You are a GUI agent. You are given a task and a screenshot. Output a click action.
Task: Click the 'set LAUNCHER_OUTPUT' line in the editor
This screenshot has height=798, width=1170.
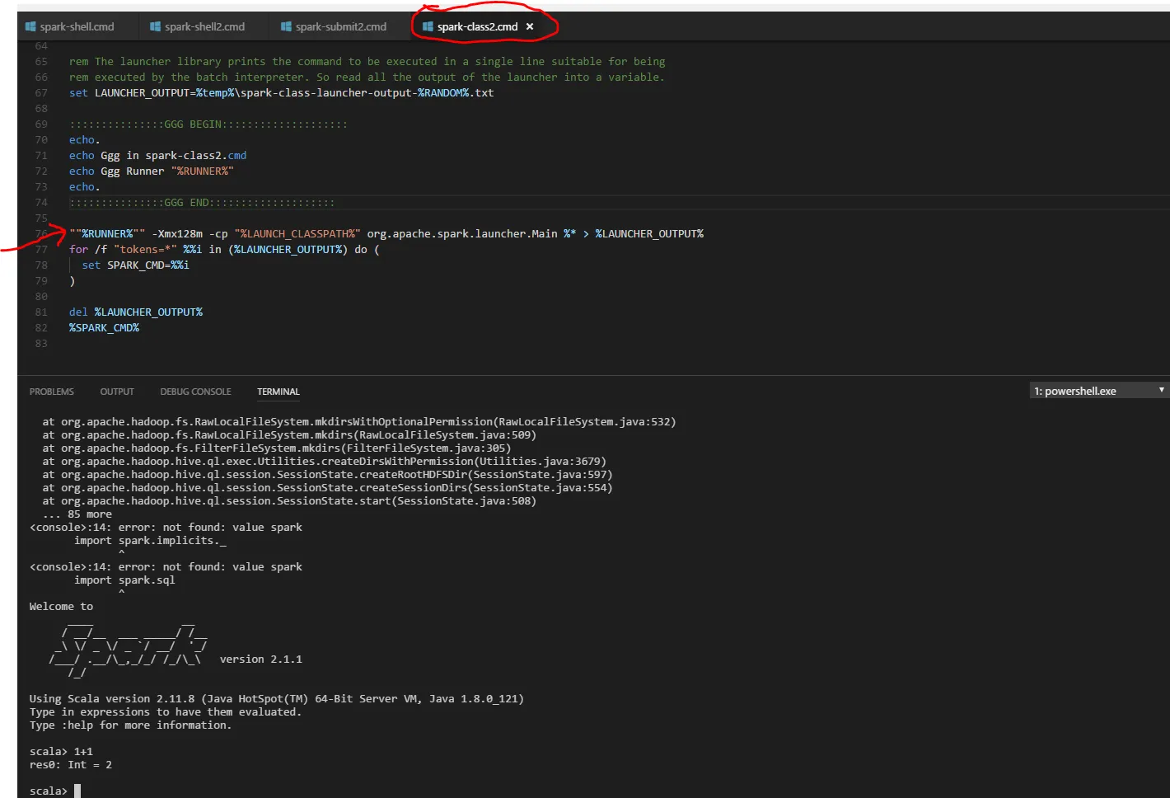280,92
